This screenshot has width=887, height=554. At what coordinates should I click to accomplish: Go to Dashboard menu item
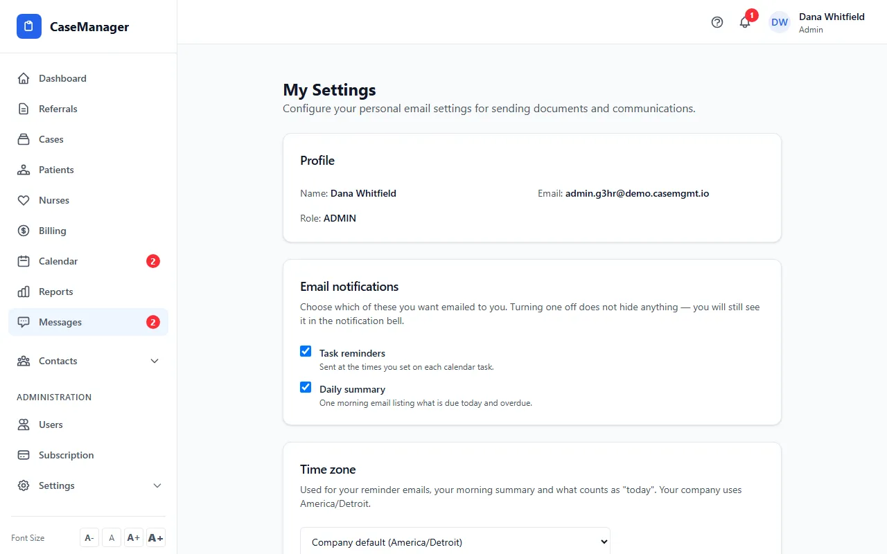(x=89, y=78)
